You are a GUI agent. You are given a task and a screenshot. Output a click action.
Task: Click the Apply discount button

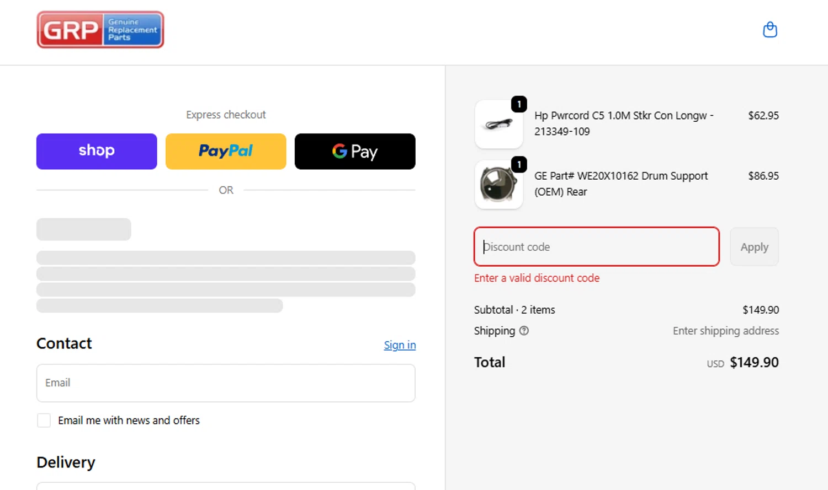pyautogui.click(x=754, y=247)
